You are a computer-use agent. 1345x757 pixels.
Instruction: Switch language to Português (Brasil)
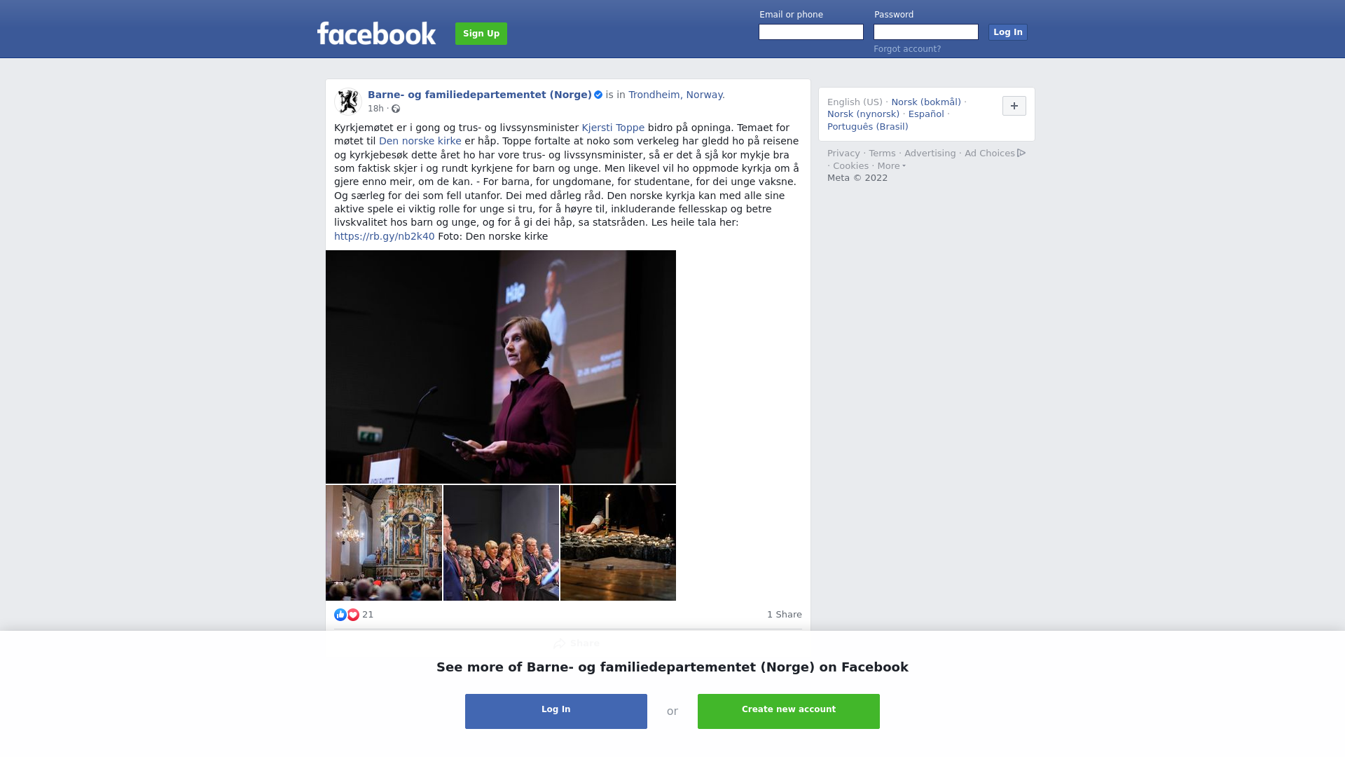tap(867, 127)
